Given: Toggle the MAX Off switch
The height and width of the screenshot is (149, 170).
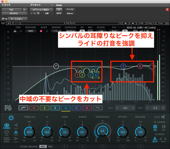Looking at the screenshot, I should (x=90, y=31).
